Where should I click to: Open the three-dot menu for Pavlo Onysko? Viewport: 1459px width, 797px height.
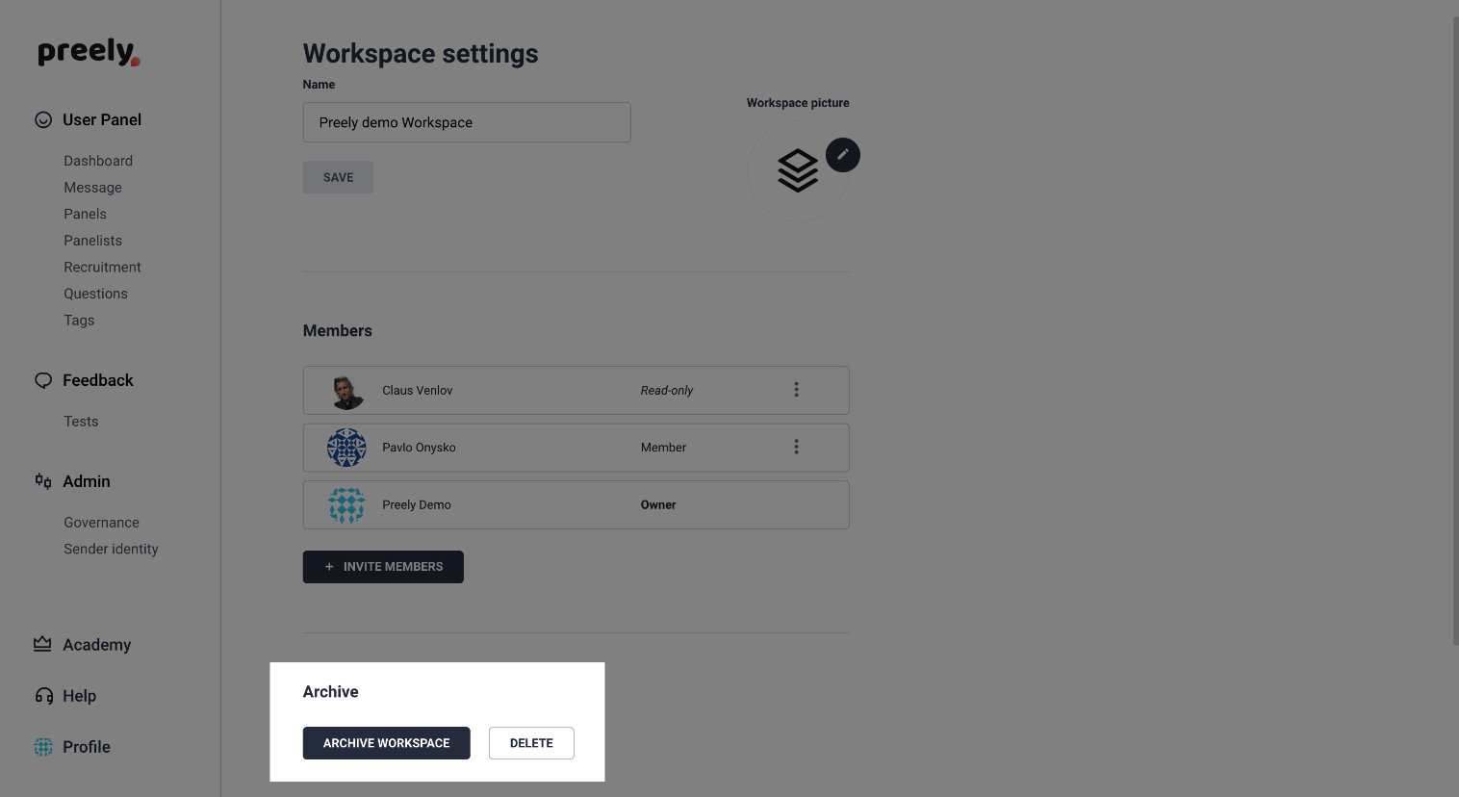pyautogui.click(x=796, y=447)
